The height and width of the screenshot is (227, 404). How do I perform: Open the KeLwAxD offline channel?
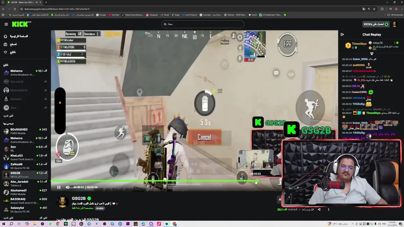click(x=25, y=82)
